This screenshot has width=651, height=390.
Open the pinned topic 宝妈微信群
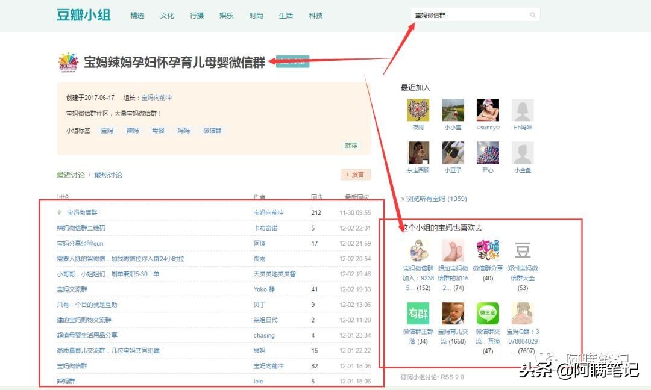81,212
